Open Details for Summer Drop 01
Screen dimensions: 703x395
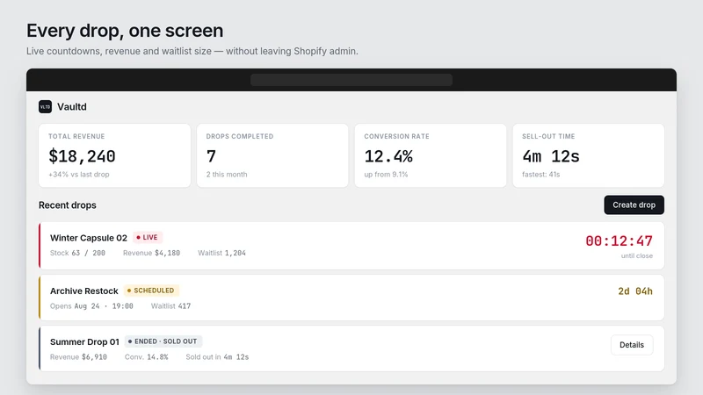click(x=632, y=345)
